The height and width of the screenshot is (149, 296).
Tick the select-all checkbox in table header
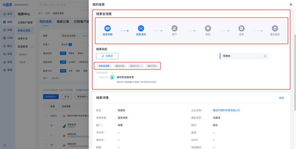pos(45,106)
